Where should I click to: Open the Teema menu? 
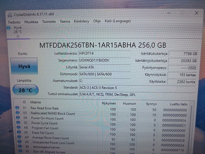[65, 21]
